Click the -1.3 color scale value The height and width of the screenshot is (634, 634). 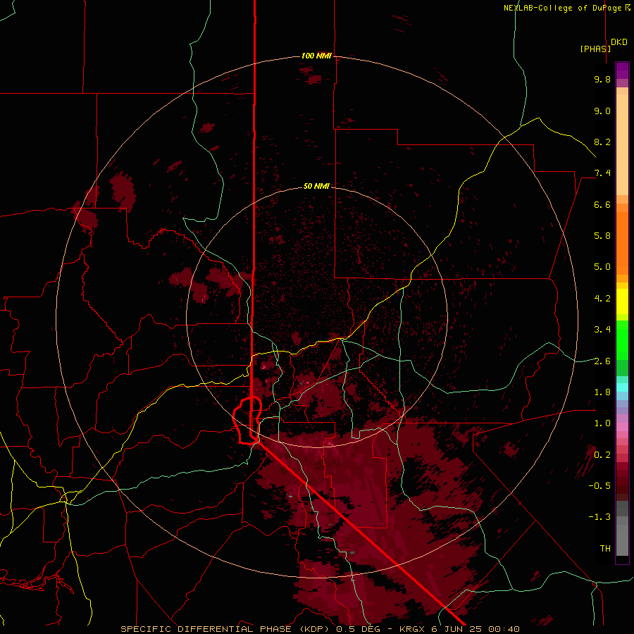point(599,517)
